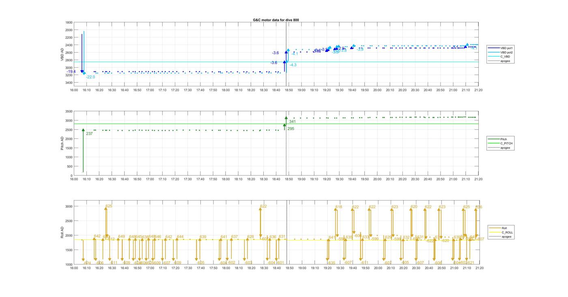Click the '3500' y-axis tick in Pitch plot

69,111
